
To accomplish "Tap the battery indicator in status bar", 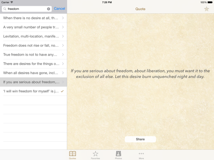I will pyautogui.click(x=210, y=2).
